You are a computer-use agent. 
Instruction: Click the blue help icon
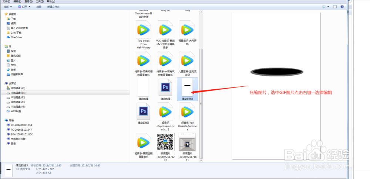point(342,7)
